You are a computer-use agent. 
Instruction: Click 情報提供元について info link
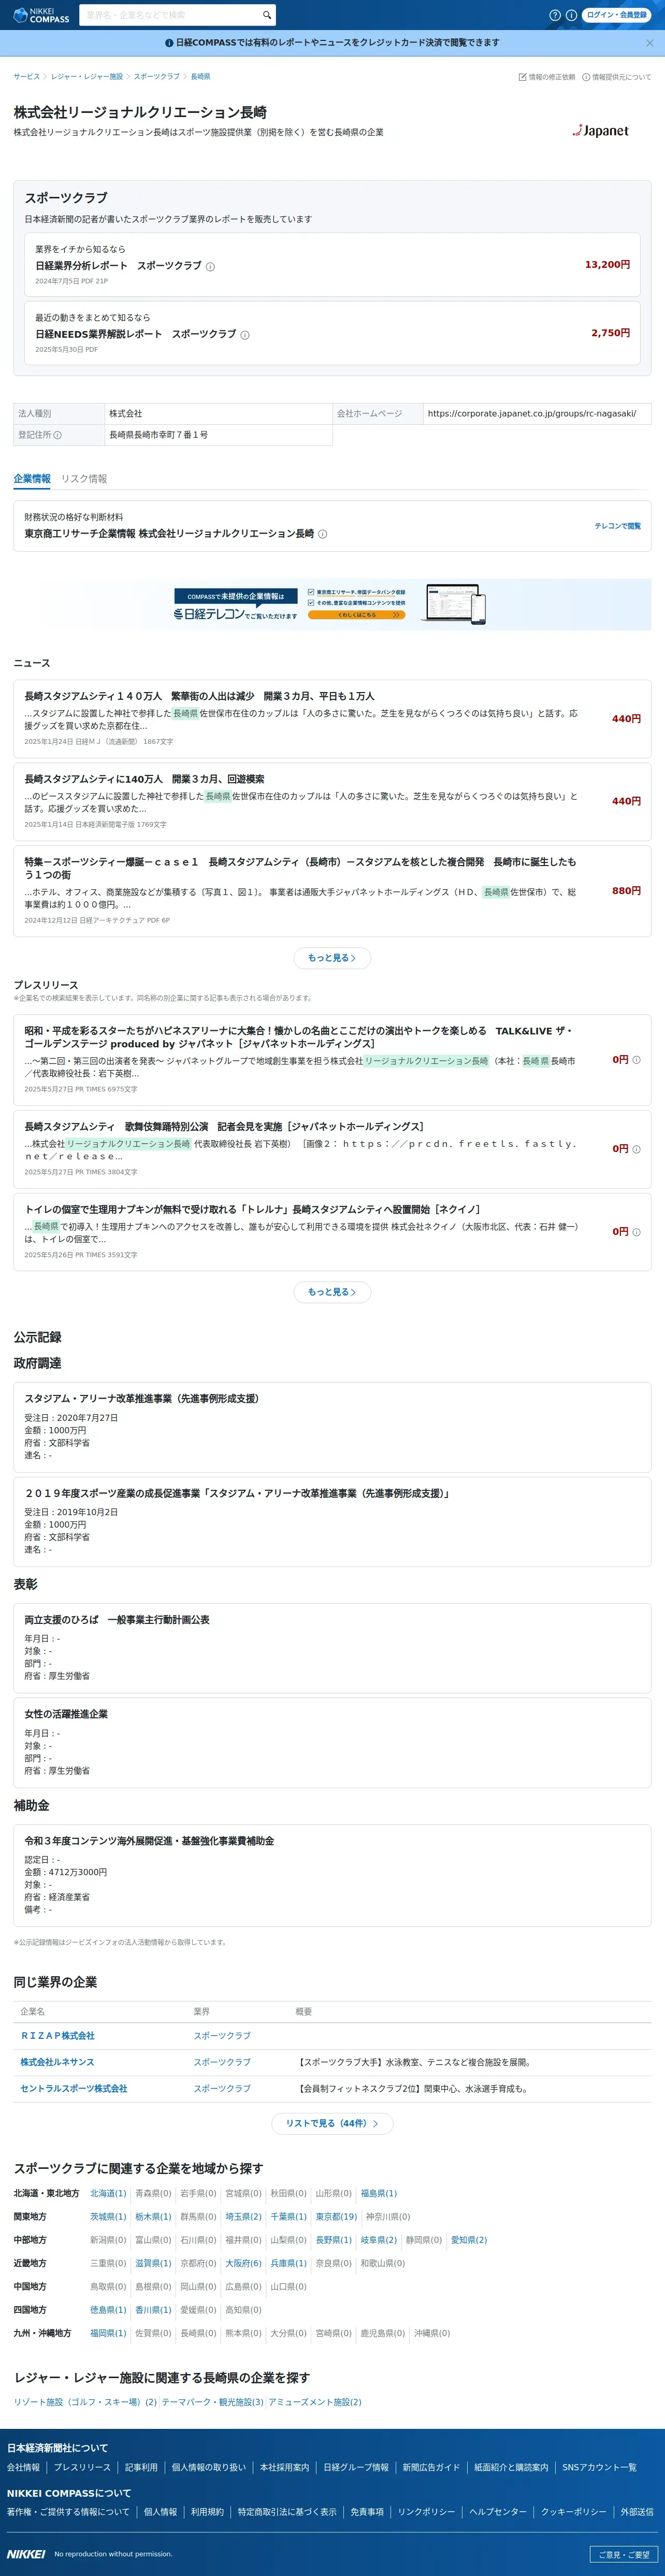tap(616, 77)
